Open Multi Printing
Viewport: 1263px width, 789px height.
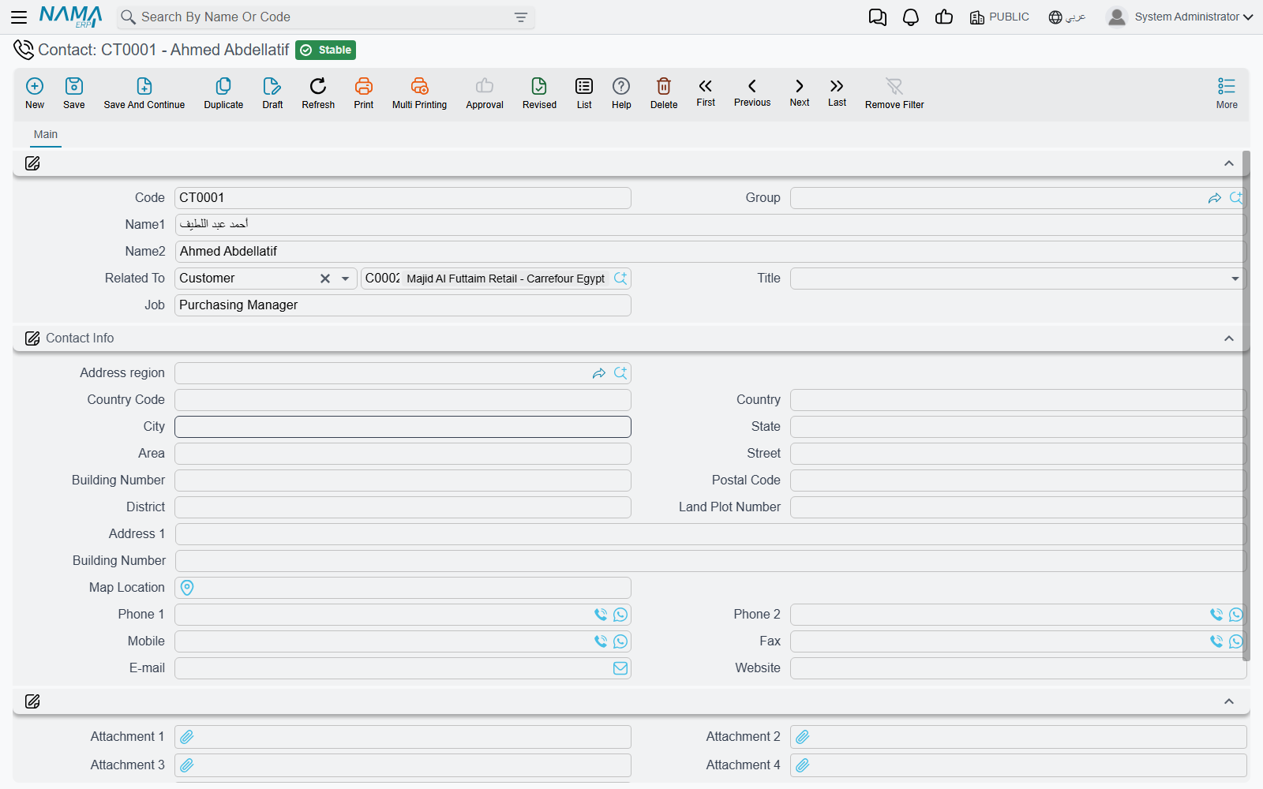click(x=419, y=93)
